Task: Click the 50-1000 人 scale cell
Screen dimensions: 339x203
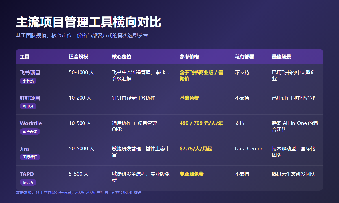Action: tap(81, 72)
